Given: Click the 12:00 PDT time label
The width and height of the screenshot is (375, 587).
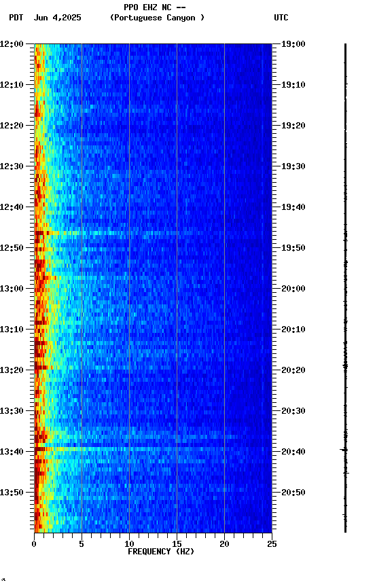Looking at the screenshot, I should (12, 44).
